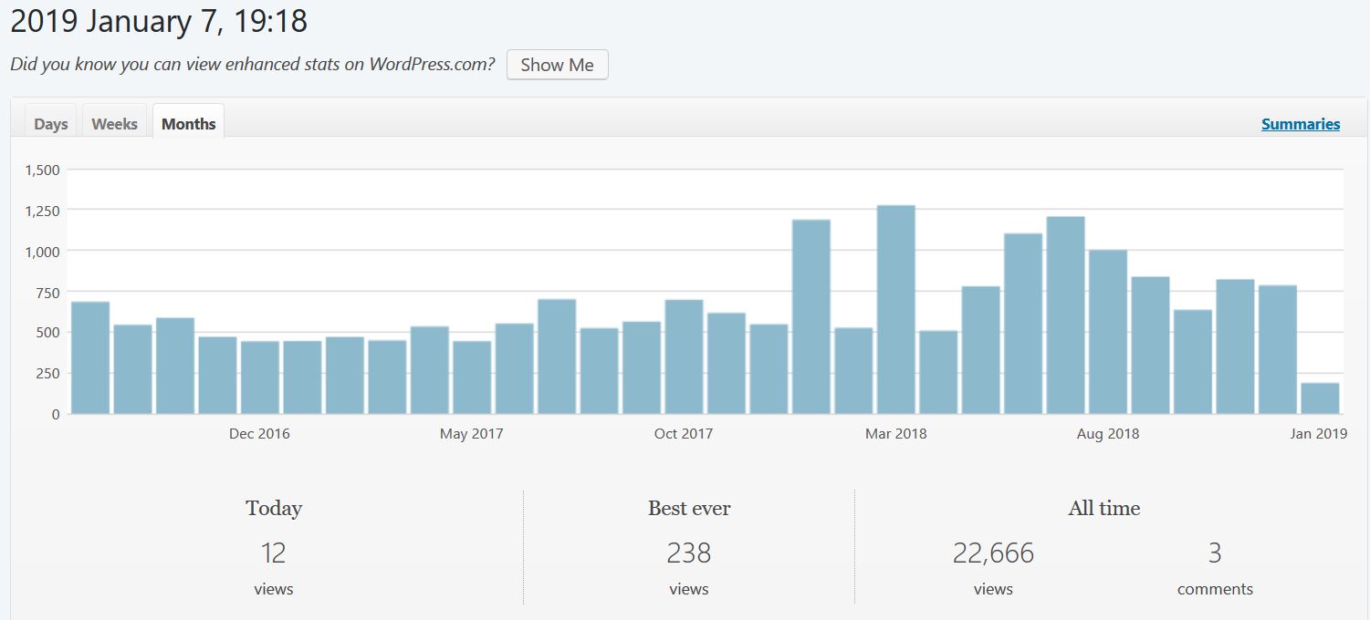Click the "250" y-axis value
Viewport: 1370px width, 620px height.
48,373
